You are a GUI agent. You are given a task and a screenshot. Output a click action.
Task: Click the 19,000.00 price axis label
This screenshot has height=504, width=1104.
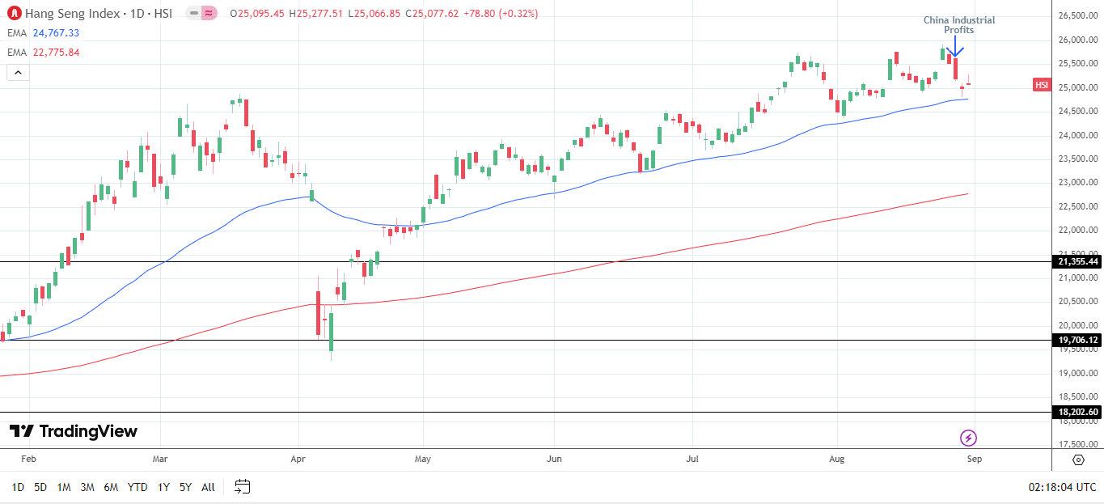(x=1078, y=373)
